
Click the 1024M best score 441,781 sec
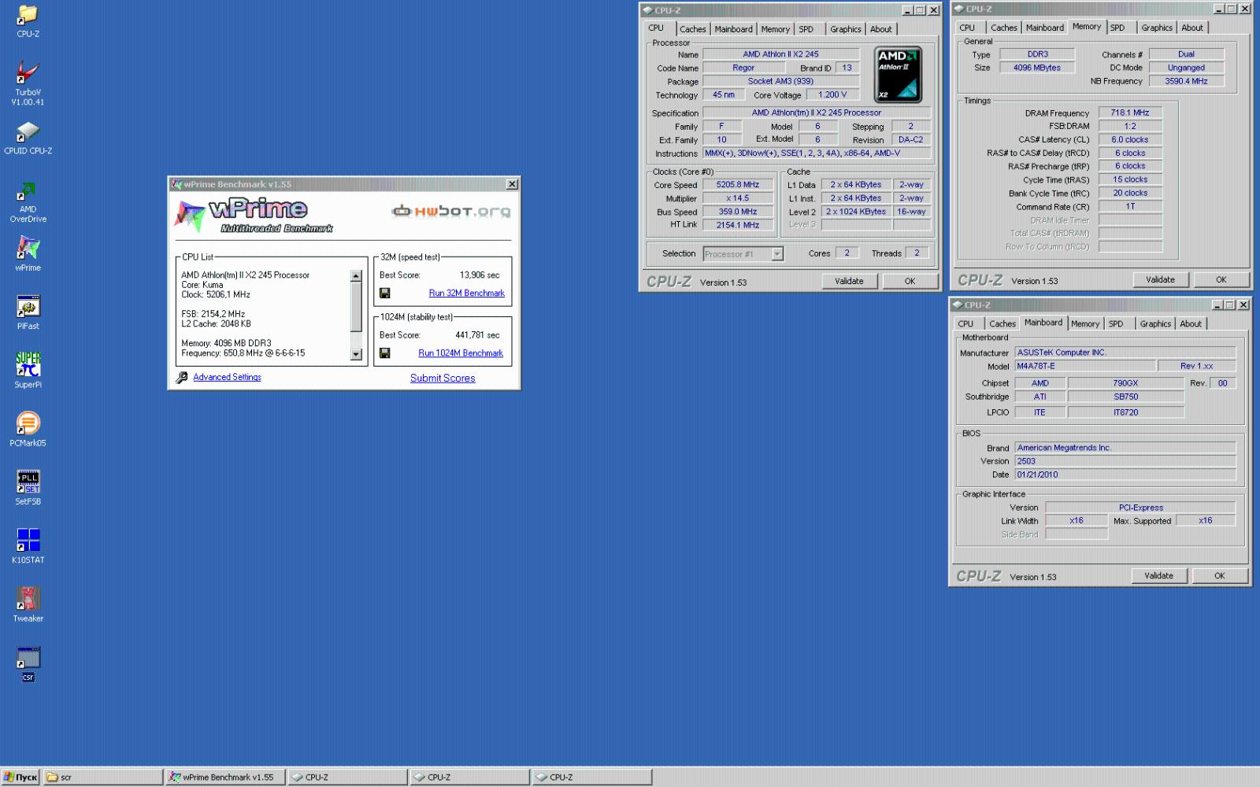(477, 334)
